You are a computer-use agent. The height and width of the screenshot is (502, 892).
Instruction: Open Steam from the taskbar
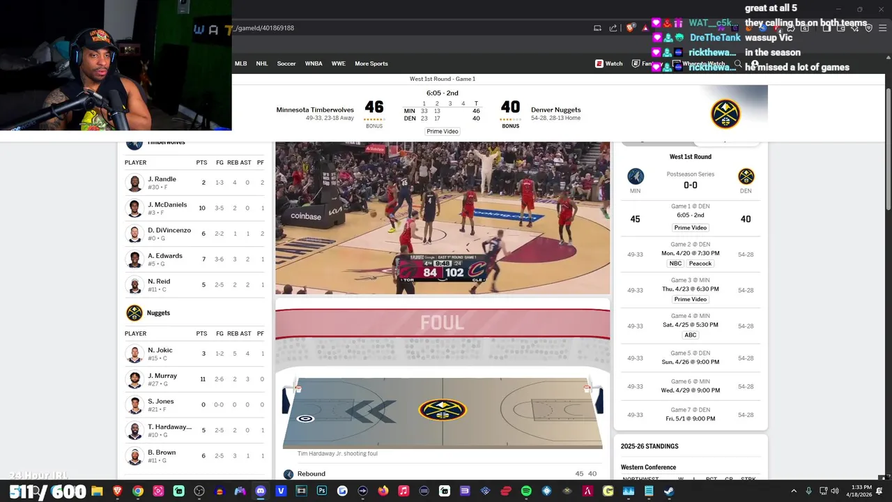669,491
